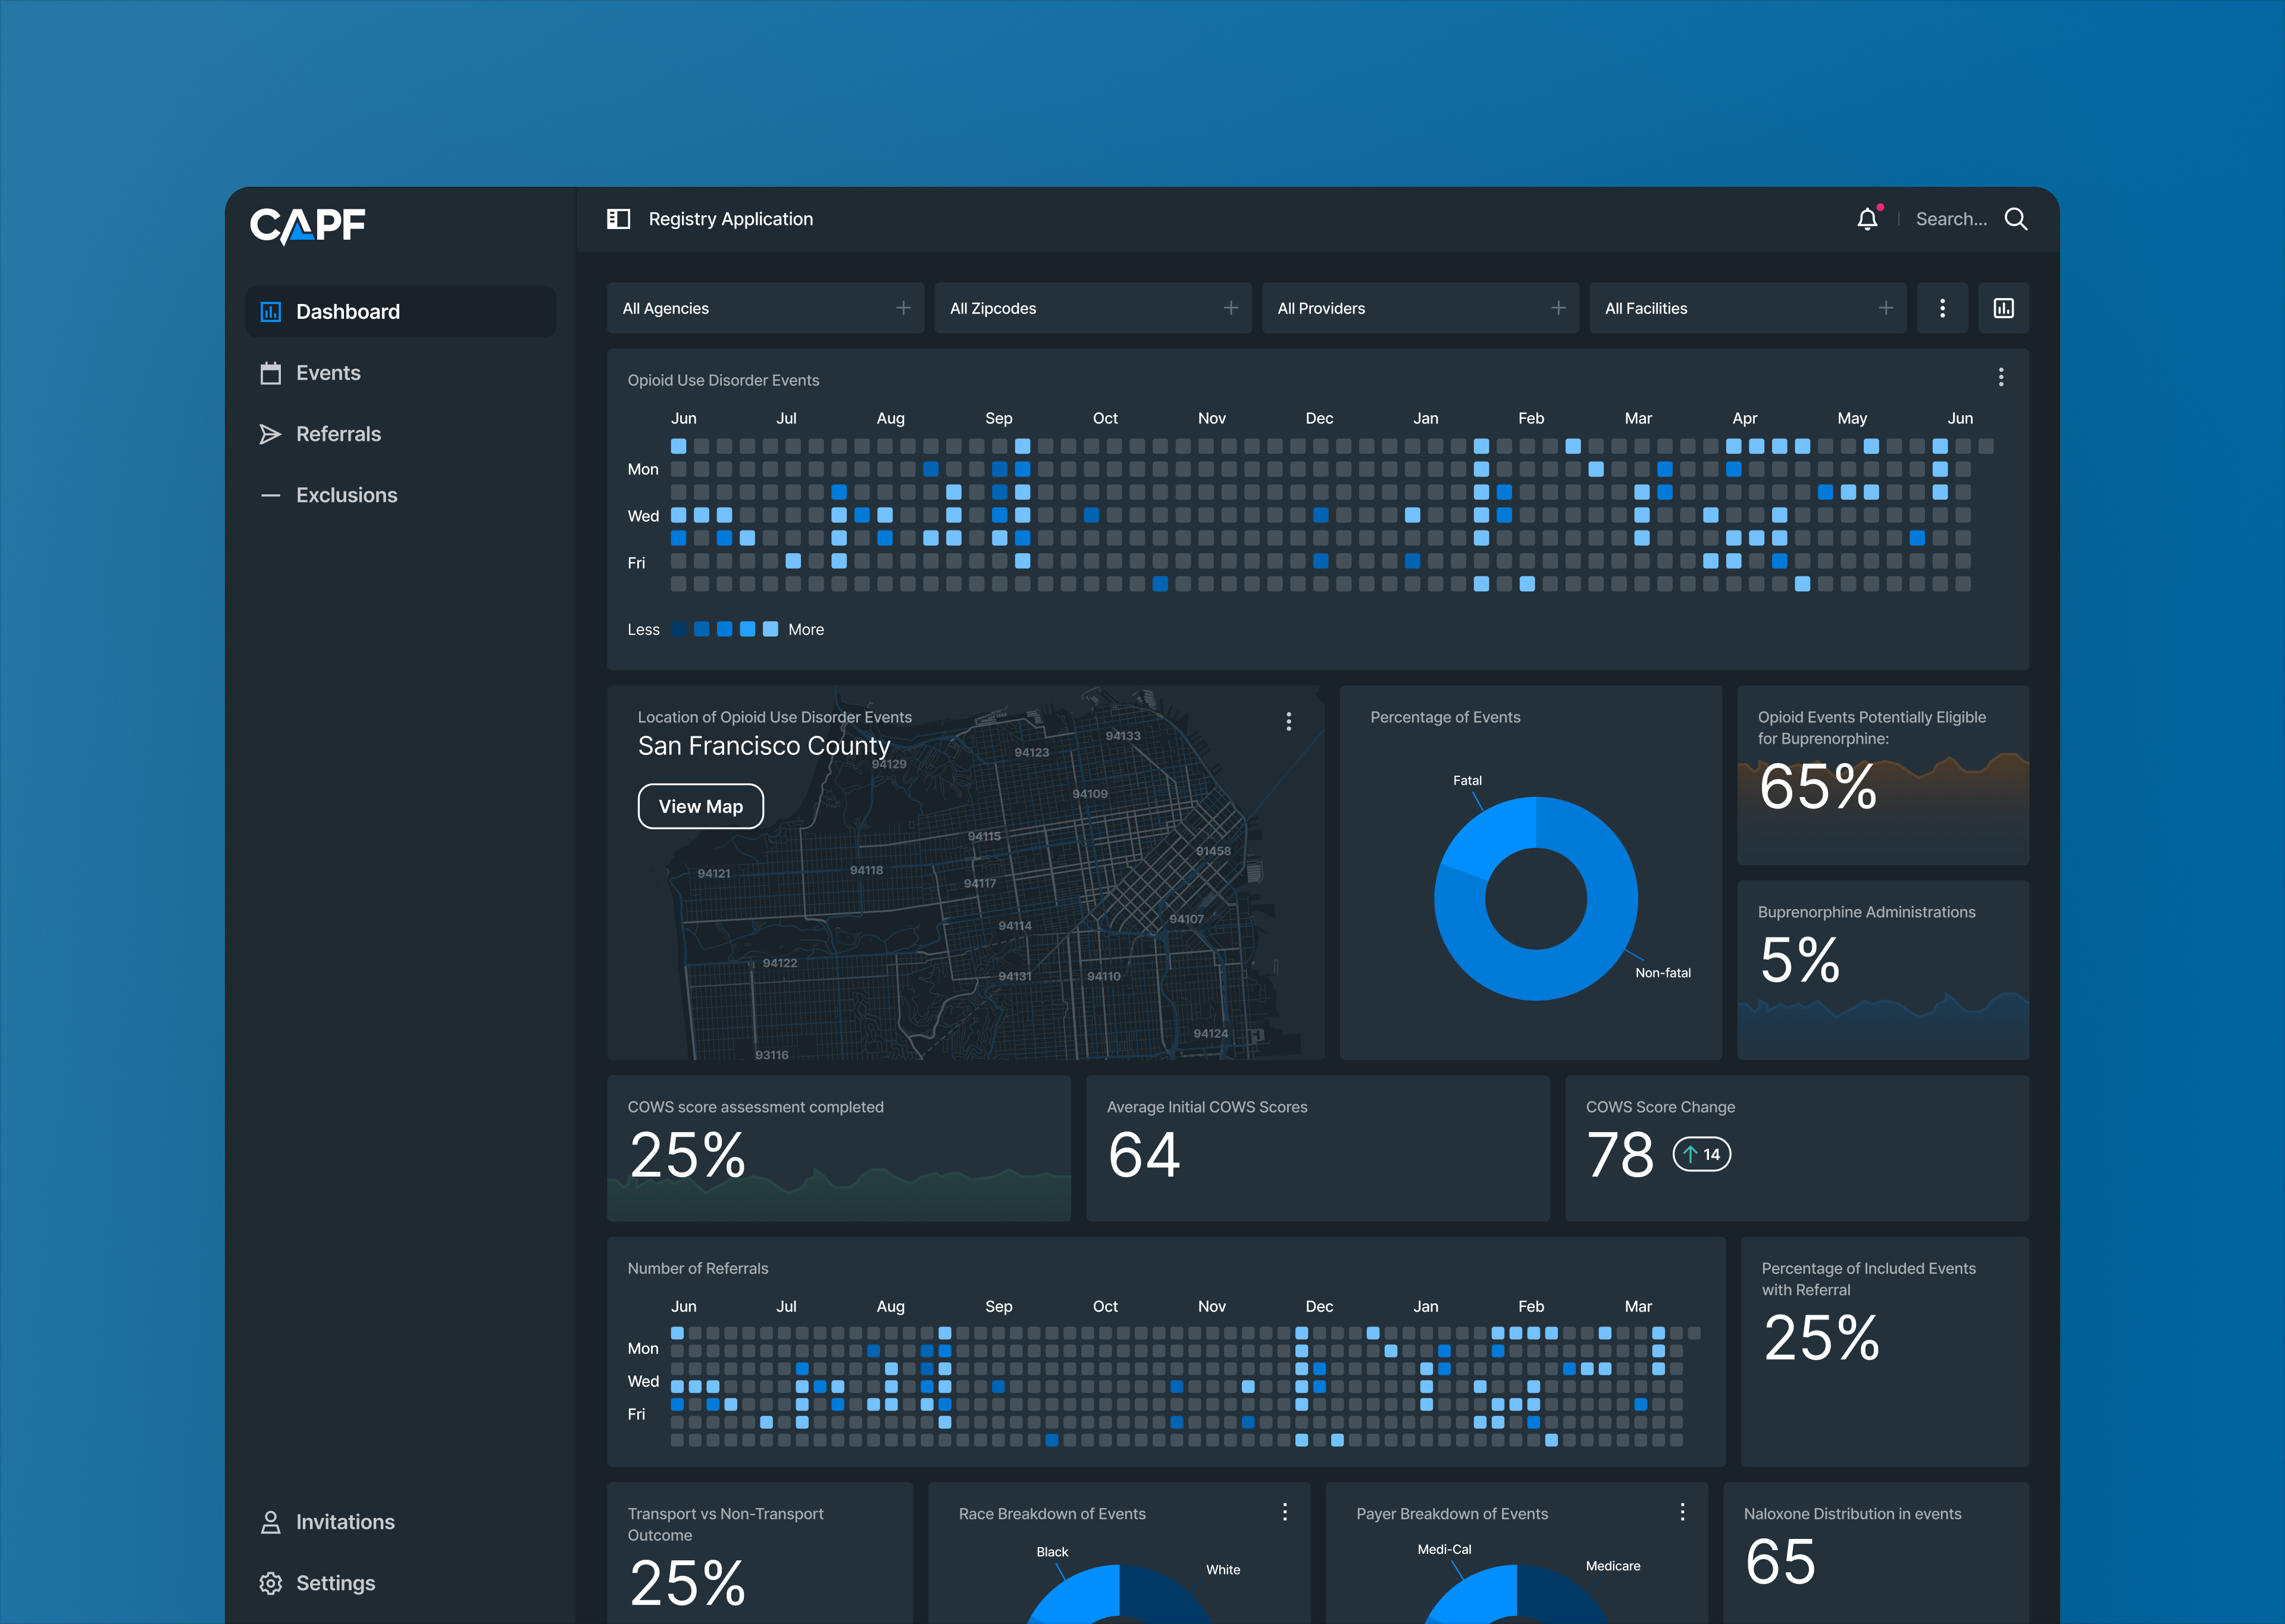Screen dimensions: 2285x1624
Task: Open the All Facilities filter dropdown
Action: 1748,308
